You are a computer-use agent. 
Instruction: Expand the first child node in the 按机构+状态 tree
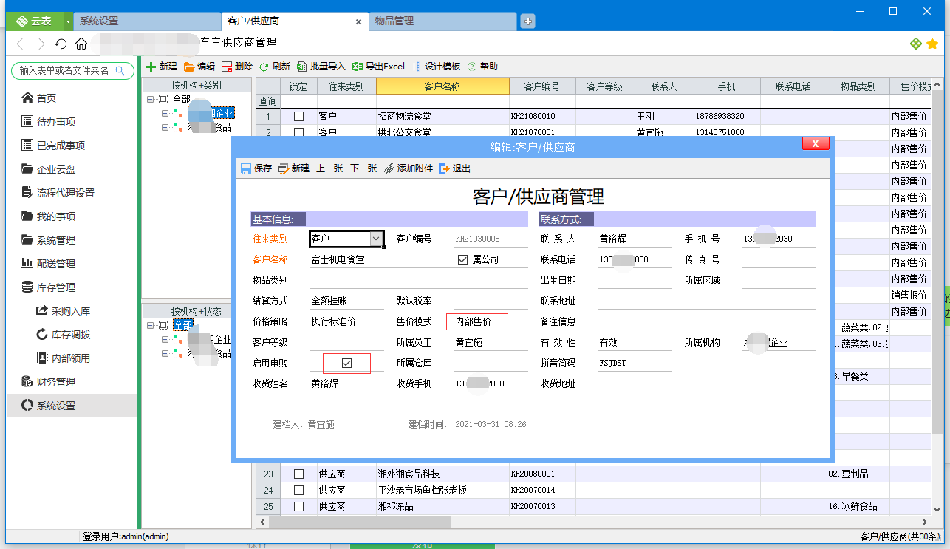point(165,339)
